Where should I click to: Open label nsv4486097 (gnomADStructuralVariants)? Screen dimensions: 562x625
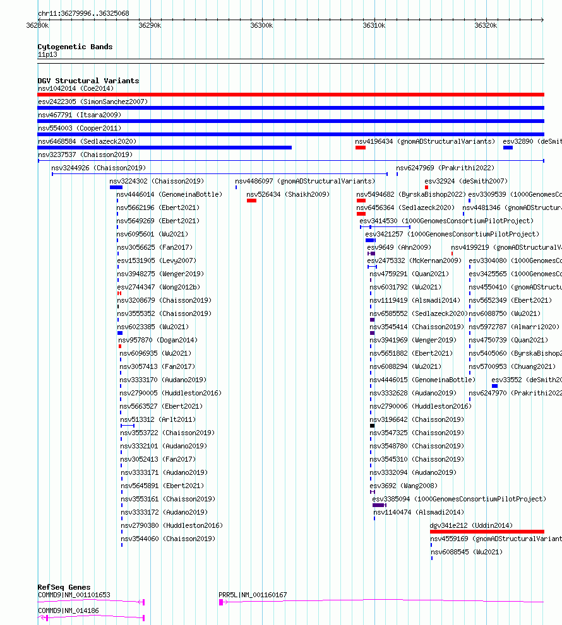point(305,181)
